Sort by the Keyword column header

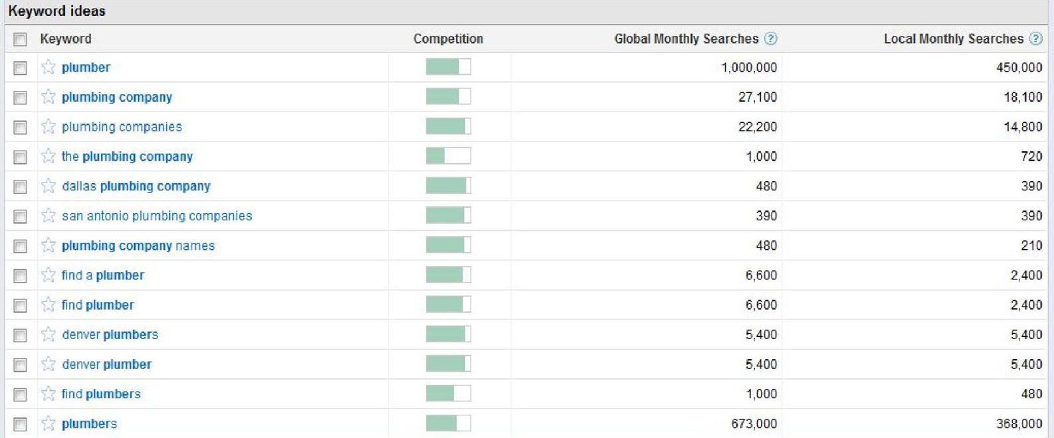66,39
